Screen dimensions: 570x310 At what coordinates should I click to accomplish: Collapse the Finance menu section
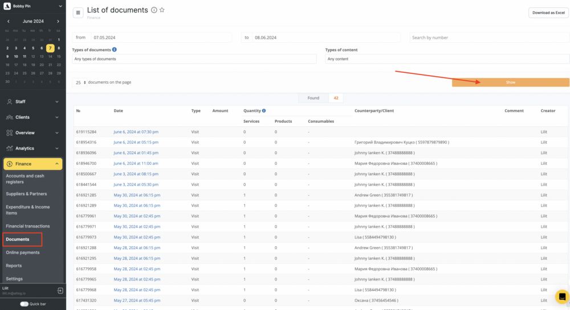coord(56,164)
